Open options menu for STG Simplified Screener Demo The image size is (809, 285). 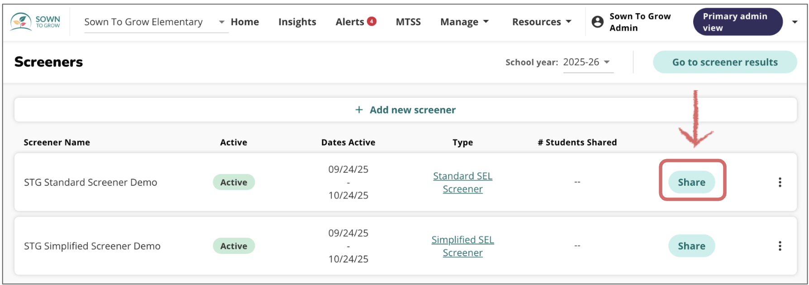coord(780,246)
